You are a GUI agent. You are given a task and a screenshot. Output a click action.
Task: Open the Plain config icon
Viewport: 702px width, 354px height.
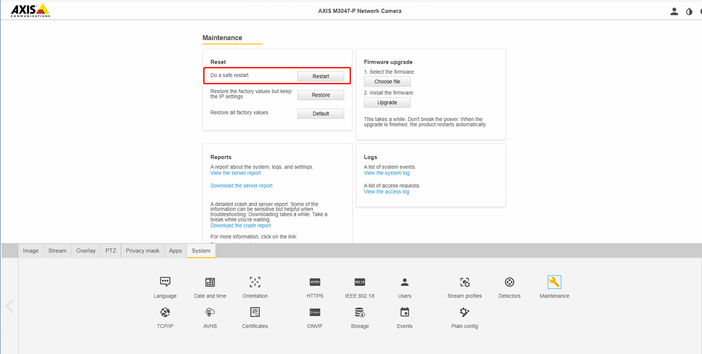pyautogui.click(x=465, y=312)
